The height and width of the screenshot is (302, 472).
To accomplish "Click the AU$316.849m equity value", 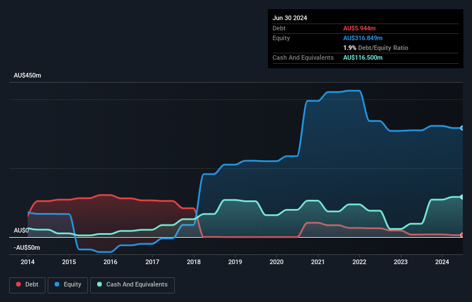I will (363, 38).
